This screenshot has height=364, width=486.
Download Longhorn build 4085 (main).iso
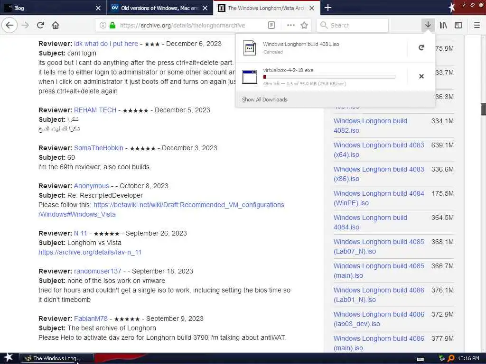[379, 271]
